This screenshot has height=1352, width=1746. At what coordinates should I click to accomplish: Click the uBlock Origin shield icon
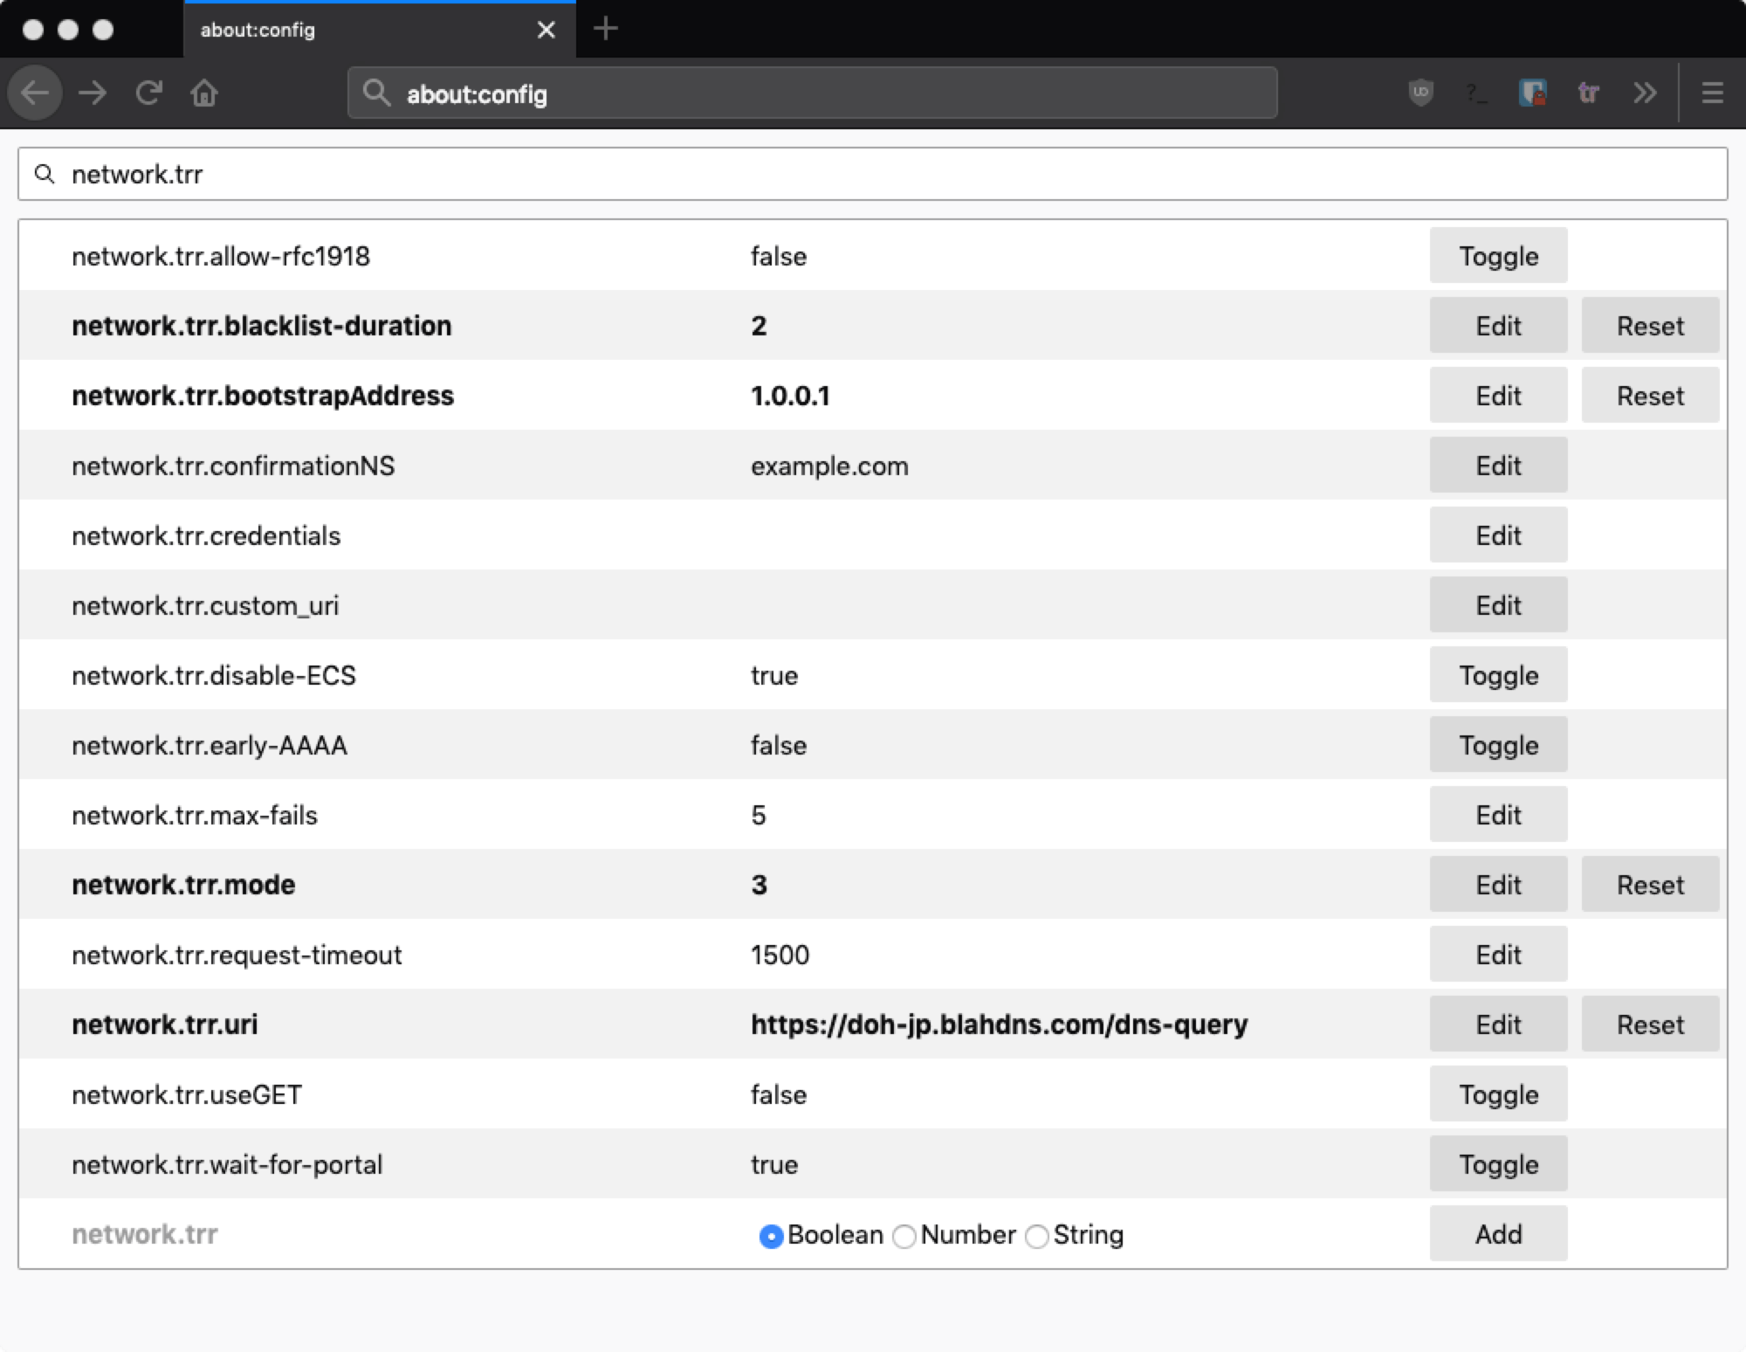point(1420,93)
